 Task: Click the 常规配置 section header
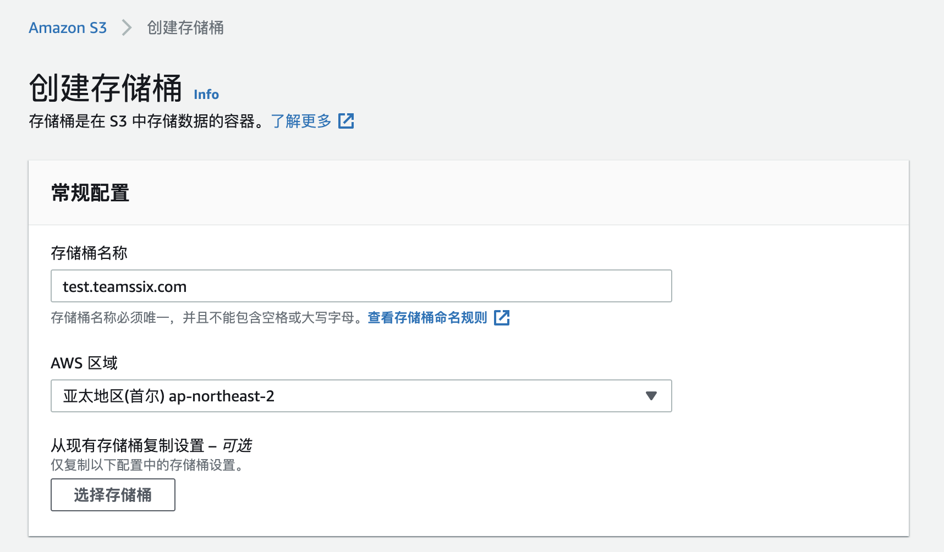(x=89, y=193)
